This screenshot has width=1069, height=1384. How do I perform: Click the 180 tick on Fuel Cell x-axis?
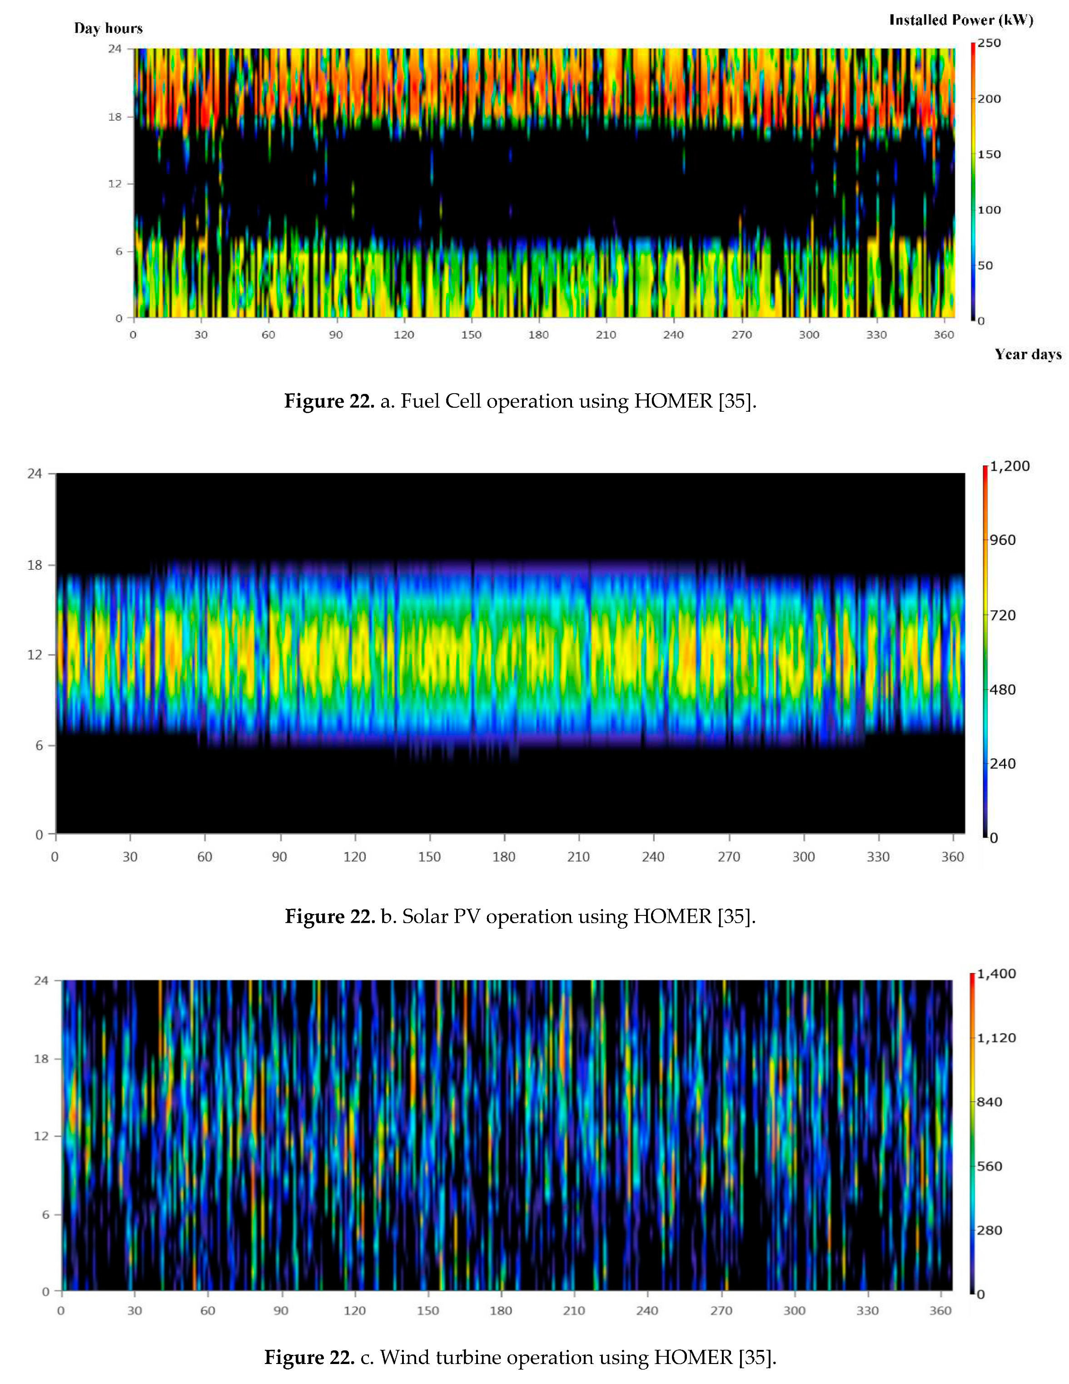(538, 335)
